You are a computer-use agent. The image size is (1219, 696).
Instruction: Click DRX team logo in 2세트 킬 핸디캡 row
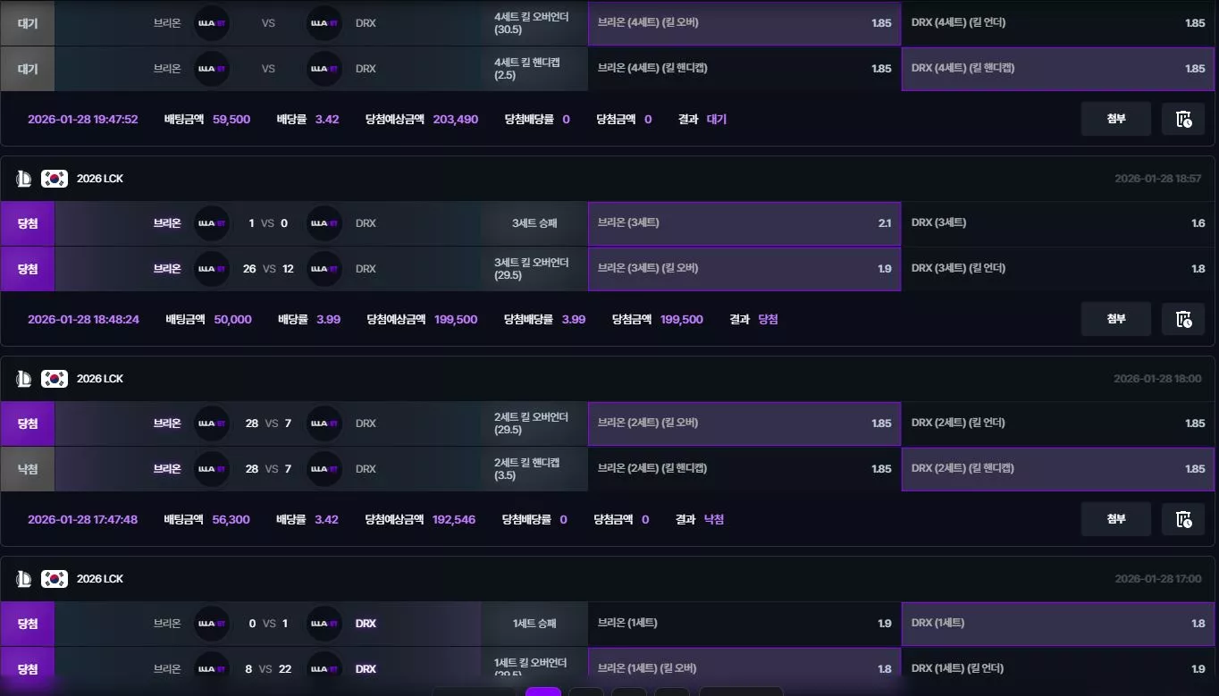pyautogui.click(x=324, y=469)
